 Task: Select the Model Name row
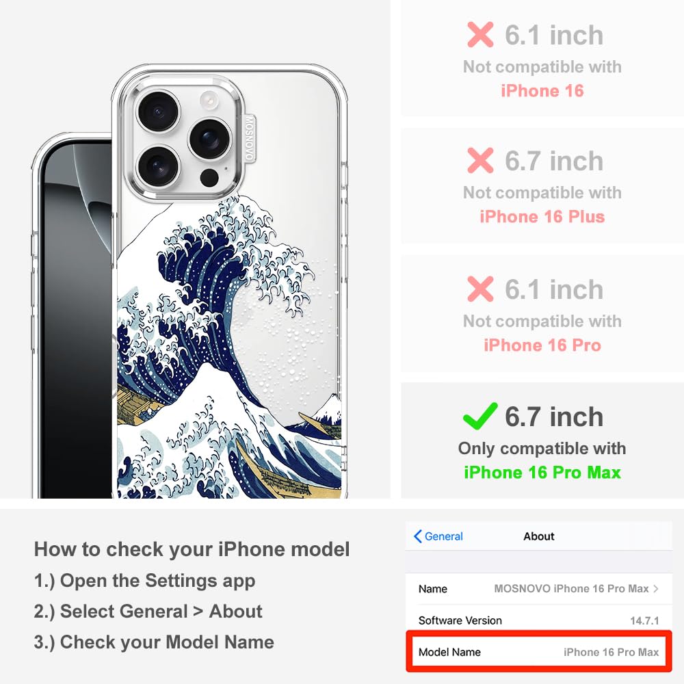tap(538, 652)
